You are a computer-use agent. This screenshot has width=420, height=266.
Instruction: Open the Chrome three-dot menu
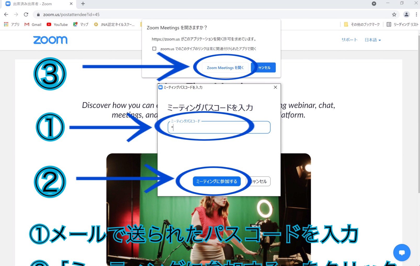pos(416,15)
